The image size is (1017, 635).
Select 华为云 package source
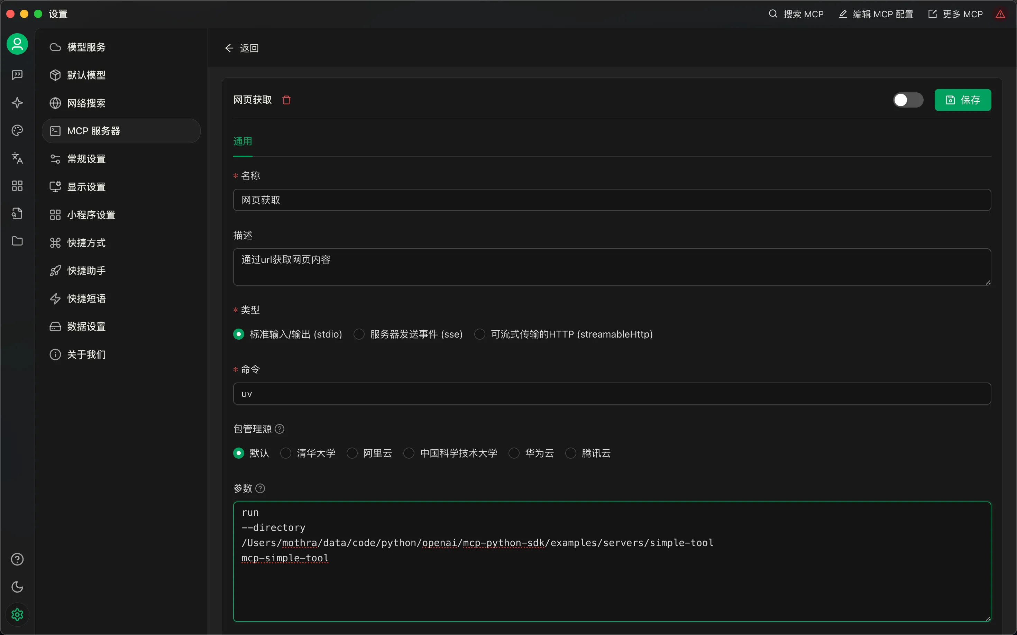pos(514,453)
